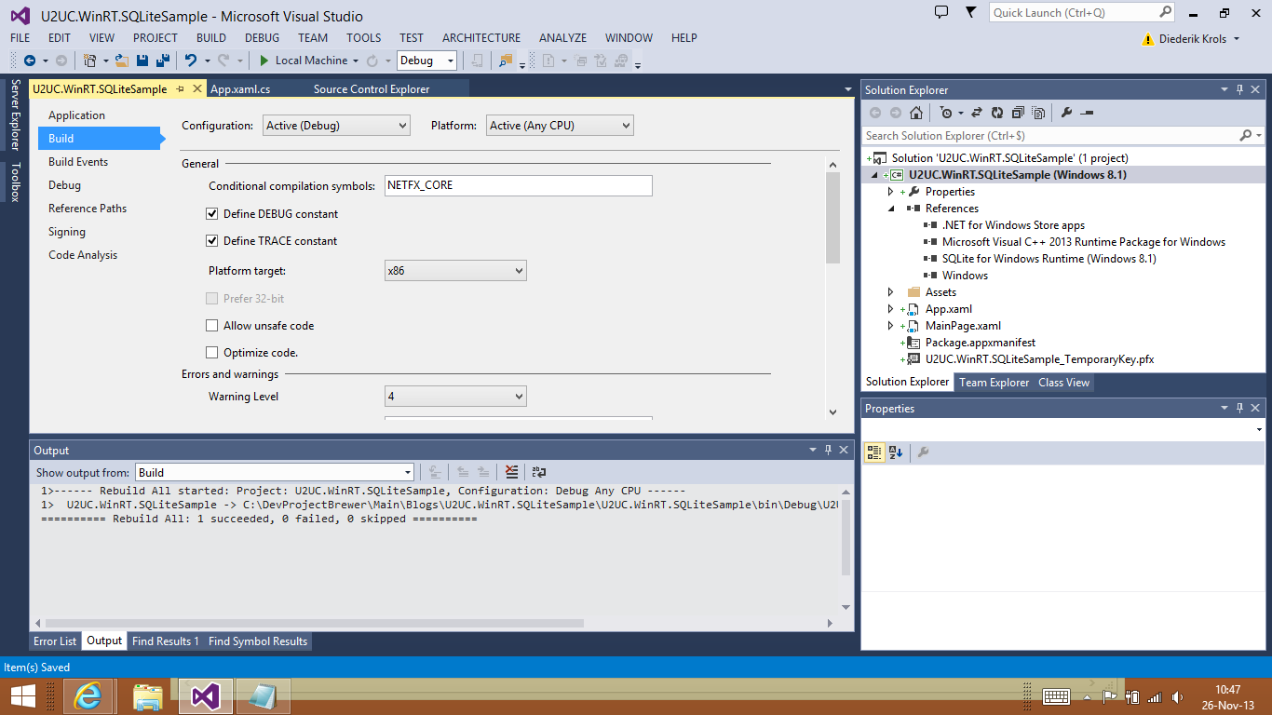Open the Server Explorer side tab

15,115
